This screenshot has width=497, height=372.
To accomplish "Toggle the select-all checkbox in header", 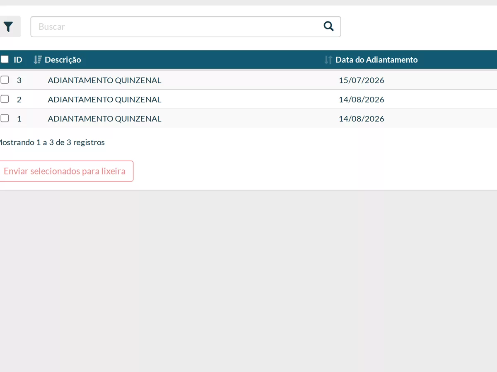I will click(5, 60).
